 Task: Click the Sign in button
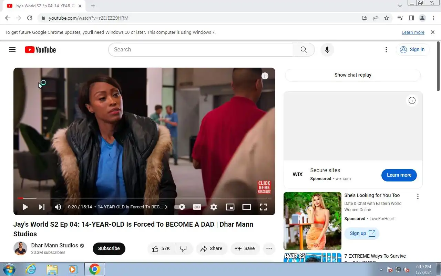(x=412, y=50)
